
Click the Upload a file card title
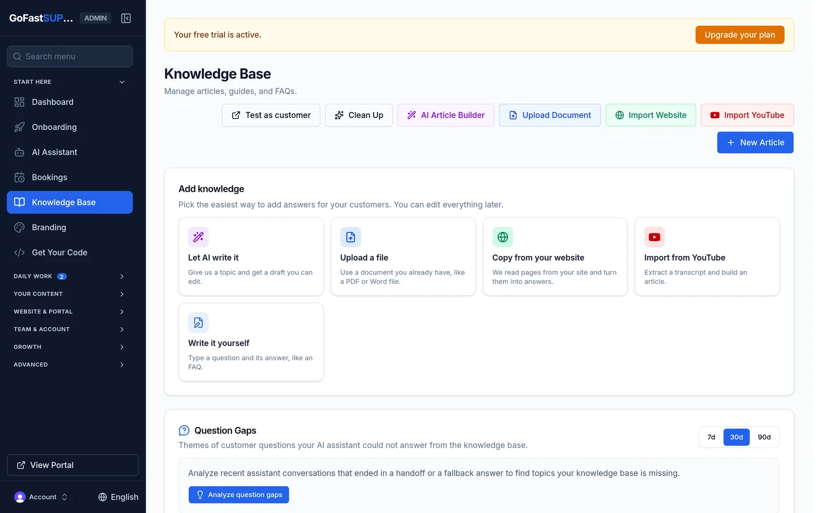click(x=364, y=258)
